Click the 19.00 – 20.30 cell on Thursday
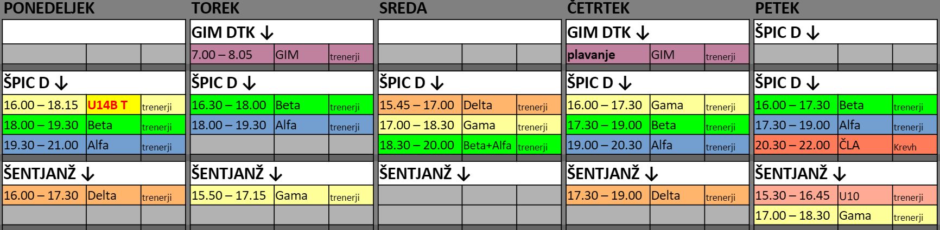This screenshot has height=230, width=940. click(607, 146)
